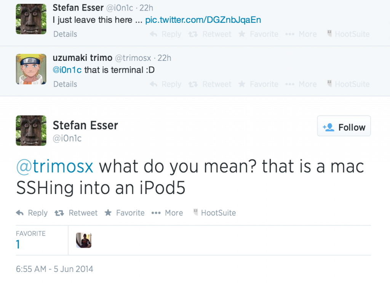Viewport: 390px width, 283px height.
Task: Retweet the main SSHing into iPod5 tweet
Action: click(76, 213)
